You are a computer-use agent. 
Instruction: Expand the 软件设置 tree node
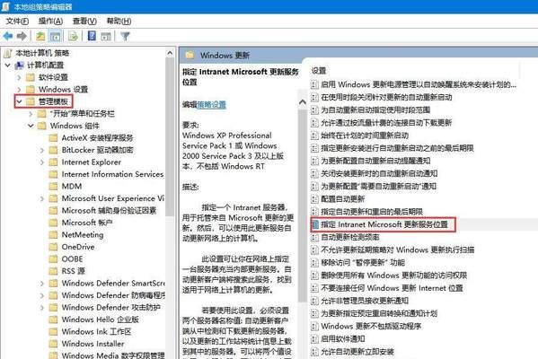[19, 77]
